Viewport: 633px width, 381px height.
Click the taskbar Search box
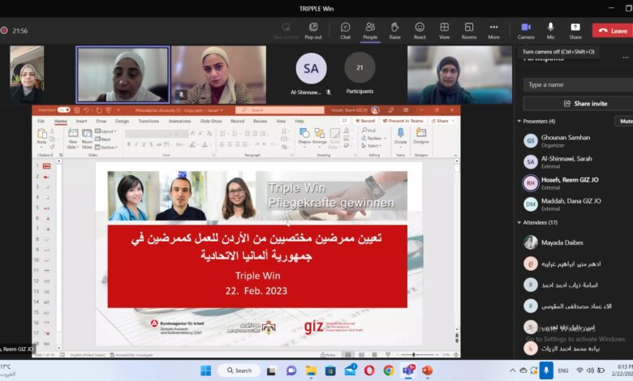click(239, 370)
